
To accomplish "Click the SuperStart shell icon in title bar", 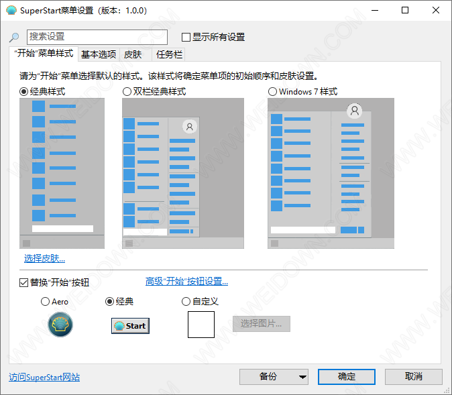I will [11, 10].
